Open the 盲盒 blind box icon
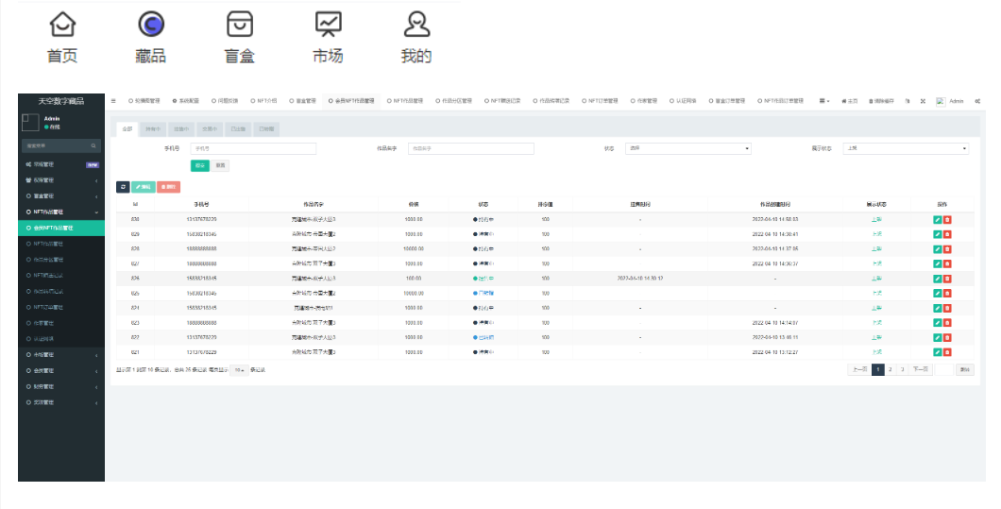The width and height of the screenshot is (1001, 509). [240, 25]
